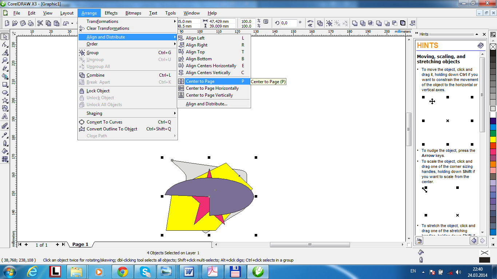
Task: Select the Interactive Mesh Fill tool
Action: point(5,159)
